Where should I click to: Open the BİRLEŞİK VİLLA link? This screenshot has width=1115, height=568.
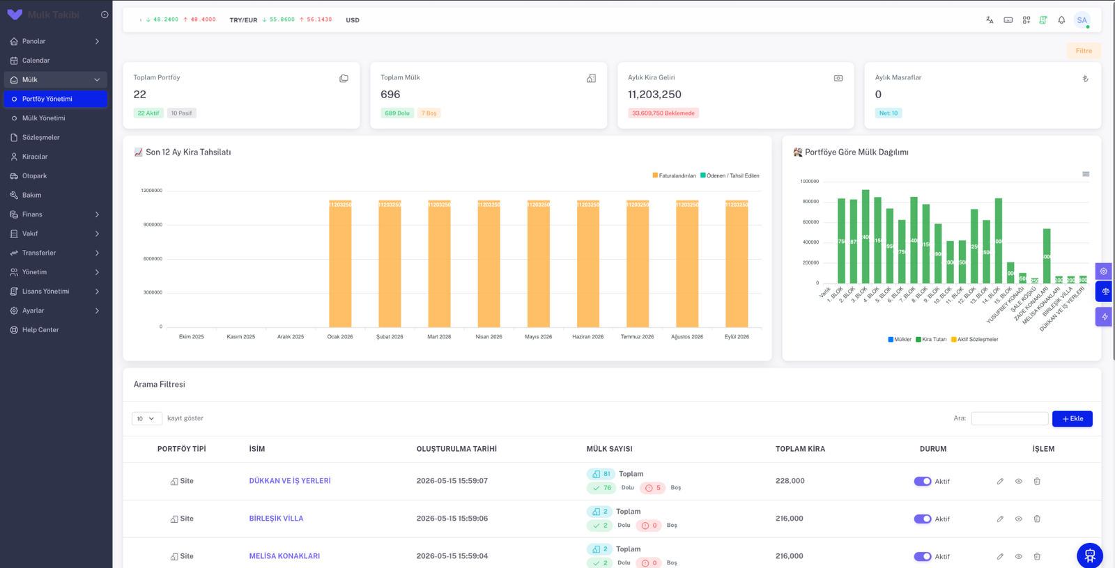[x=276, y=519]
